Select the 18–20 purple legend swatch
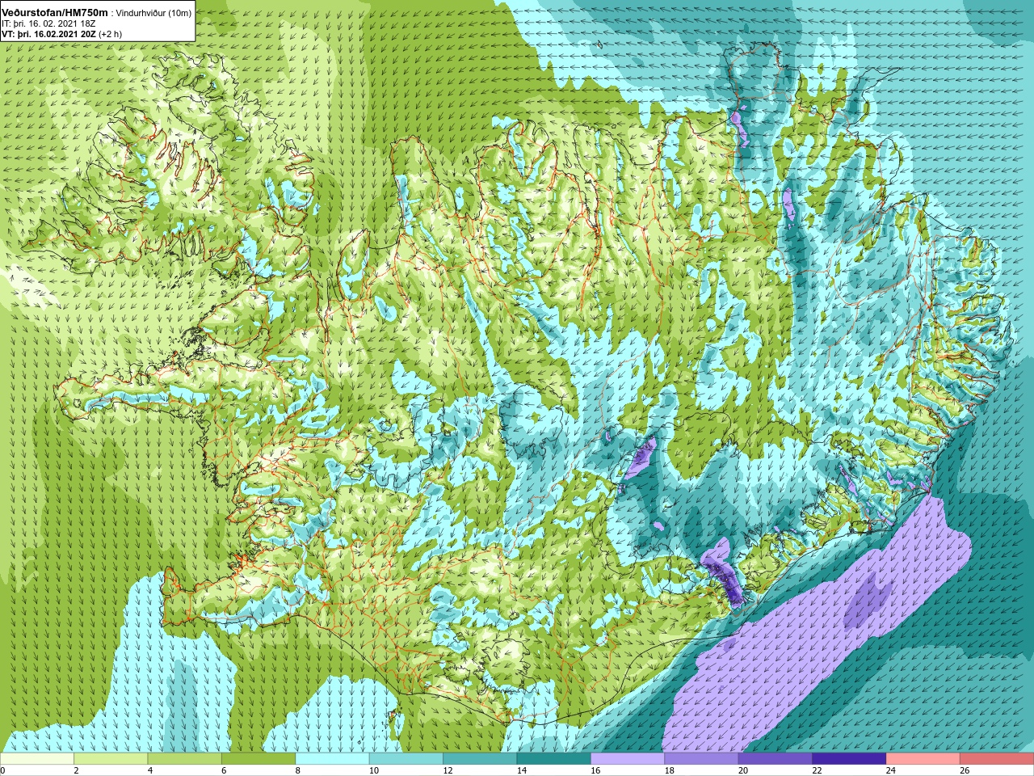 point(701,759)
